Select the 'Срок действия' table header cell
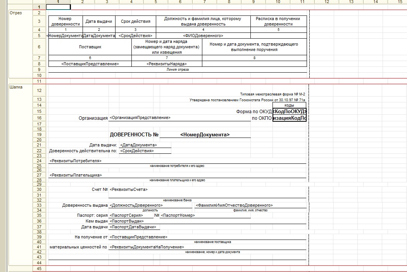Screen dimensions: 407x272 click(136, 21)
